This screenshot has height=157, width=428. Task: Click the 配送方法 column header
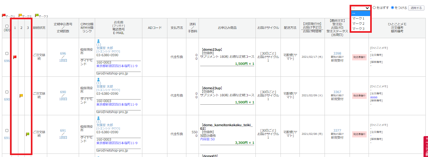click(x=290, y=28)
